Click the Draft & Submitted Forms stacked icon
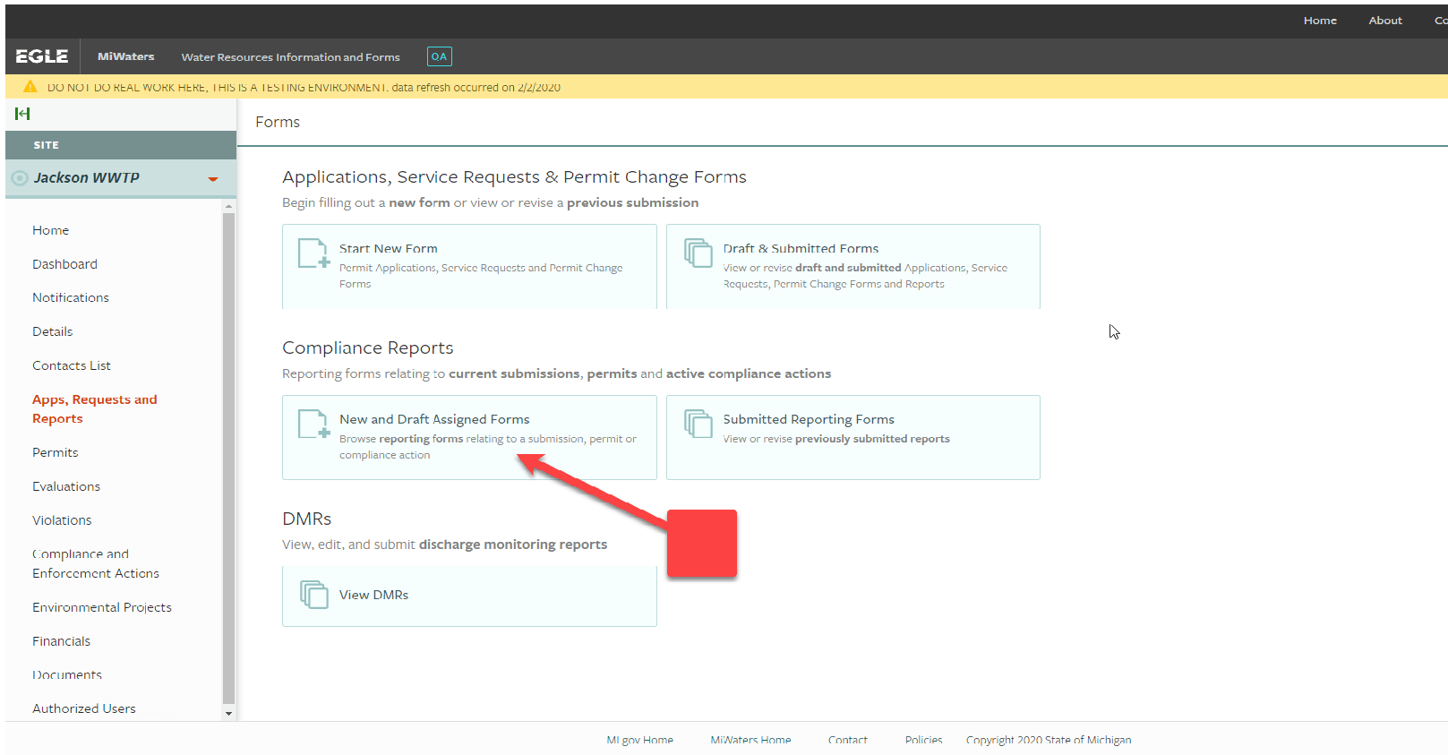This screenshot has width=1448, height=755. click(698, 253)
